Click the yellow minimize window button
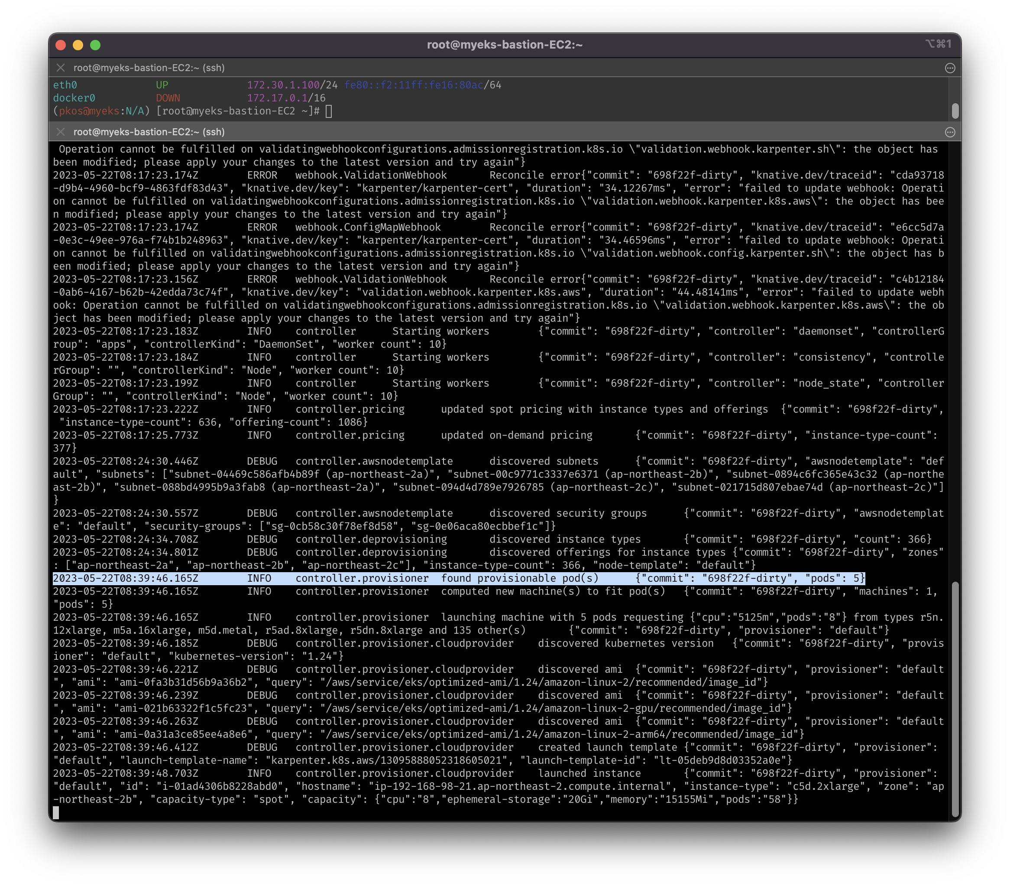 [x=78, y=45]
